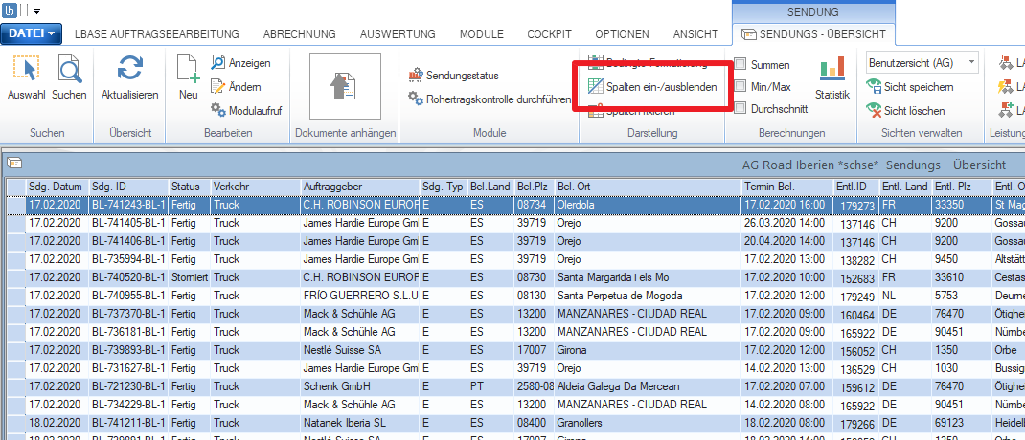Open Modulaufruf gear command
Screen dimensions: 1025x440
point(246,110)
